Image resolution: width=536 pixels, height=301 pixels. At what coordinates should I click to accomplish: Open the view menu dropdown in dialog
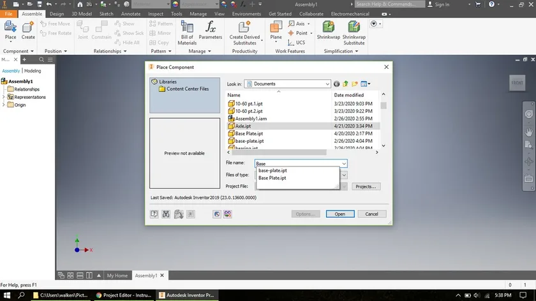coord(366,84)
